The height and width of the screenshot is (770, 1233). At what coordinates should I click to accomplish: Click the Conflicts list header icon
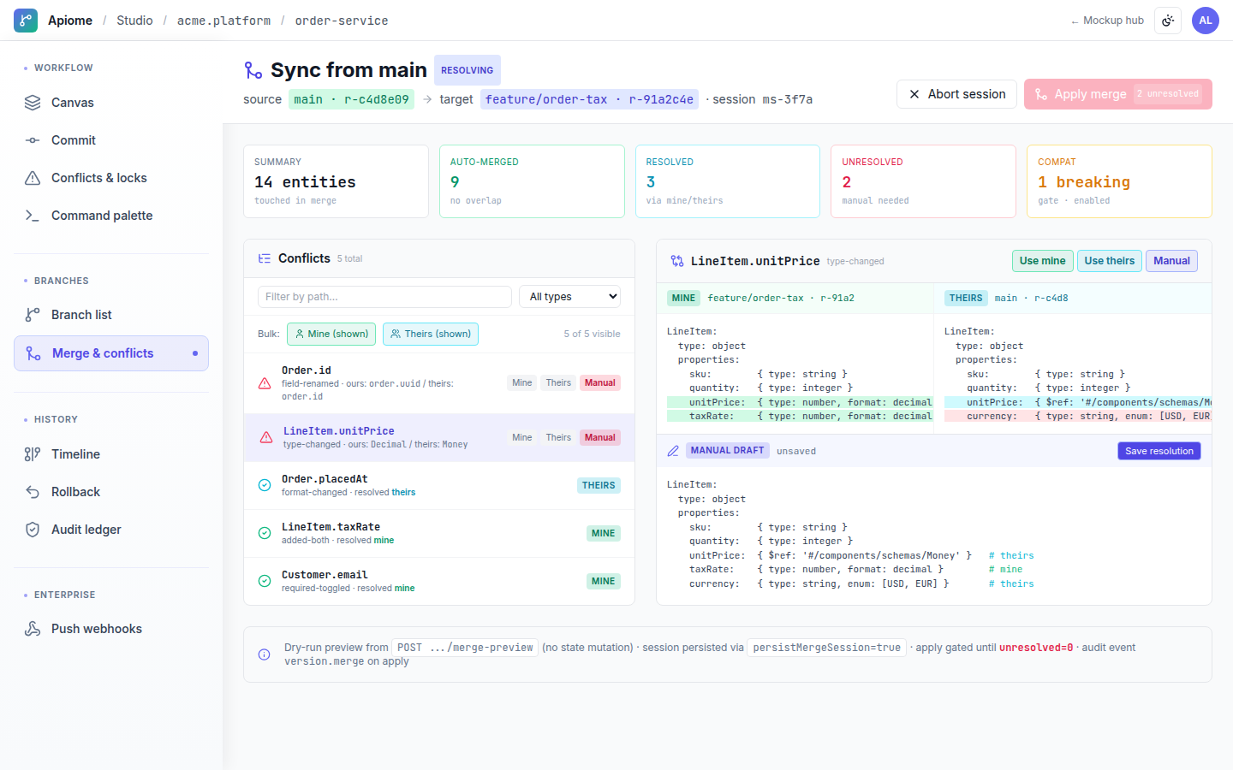coord(265,258)
